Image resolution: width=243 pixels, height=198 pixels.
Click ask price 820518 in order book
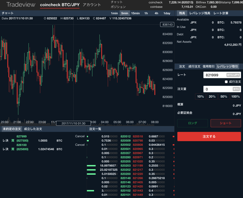click(138, 137)
